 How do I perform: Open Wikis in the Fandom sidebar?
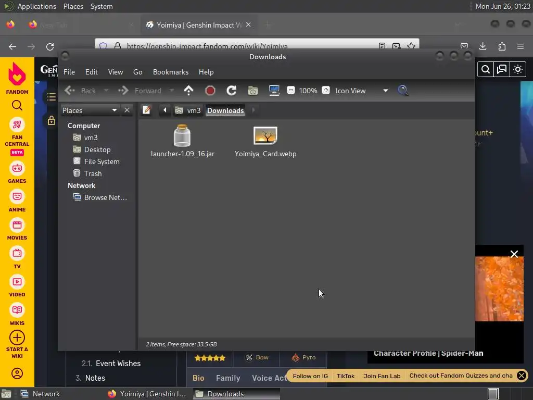(17, 315)
